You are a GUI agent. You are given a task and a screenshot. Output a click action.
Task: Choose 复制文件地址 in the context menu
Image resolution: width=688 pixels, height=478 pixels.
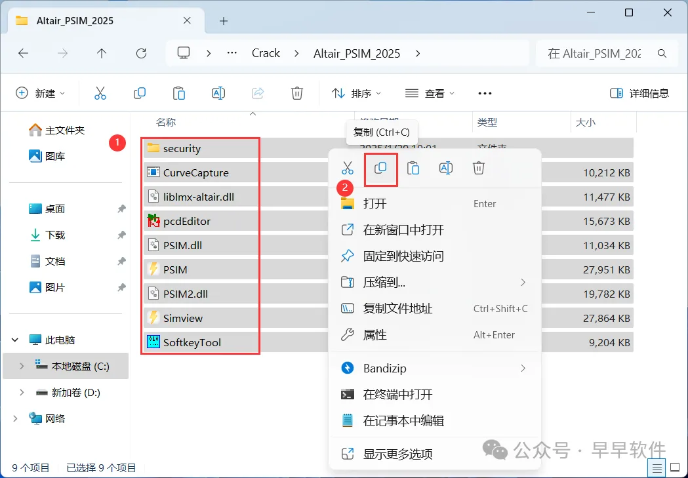[435, 308]
